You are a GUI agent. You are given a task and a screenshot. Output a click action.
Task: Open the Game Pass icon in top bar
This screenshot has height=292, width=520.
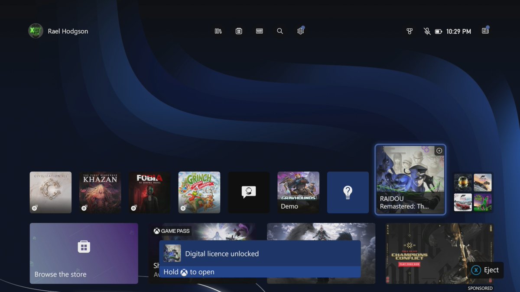259,31
